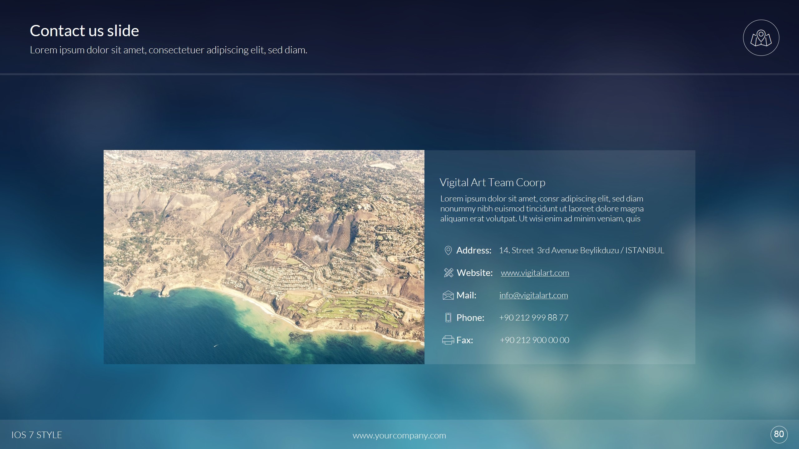Click the slide number 80 badge
The width and height of the screenshot is (799, 449).
click(779, 434)
